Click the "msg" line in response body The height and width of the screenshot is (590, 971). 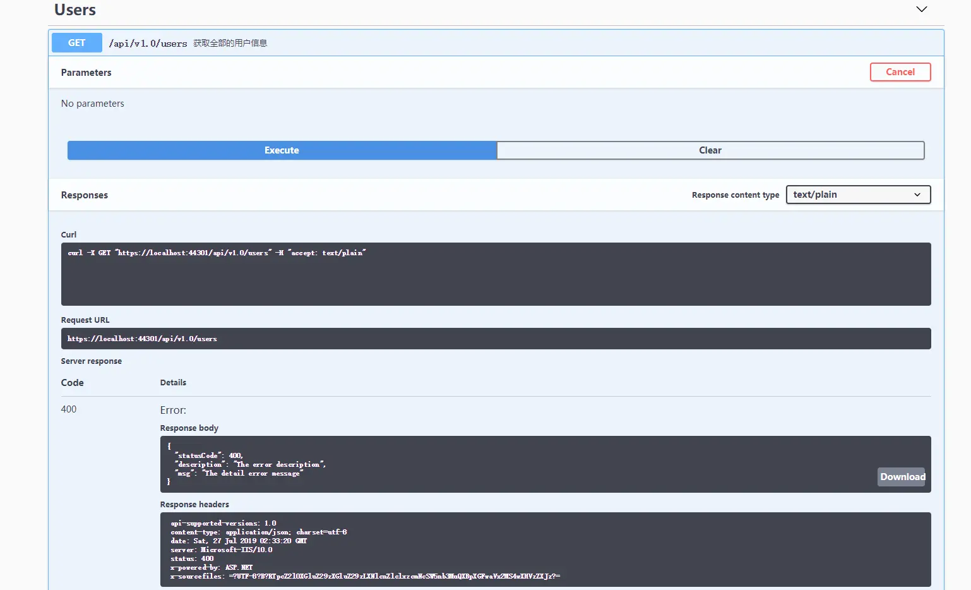[x=239, y=473]
